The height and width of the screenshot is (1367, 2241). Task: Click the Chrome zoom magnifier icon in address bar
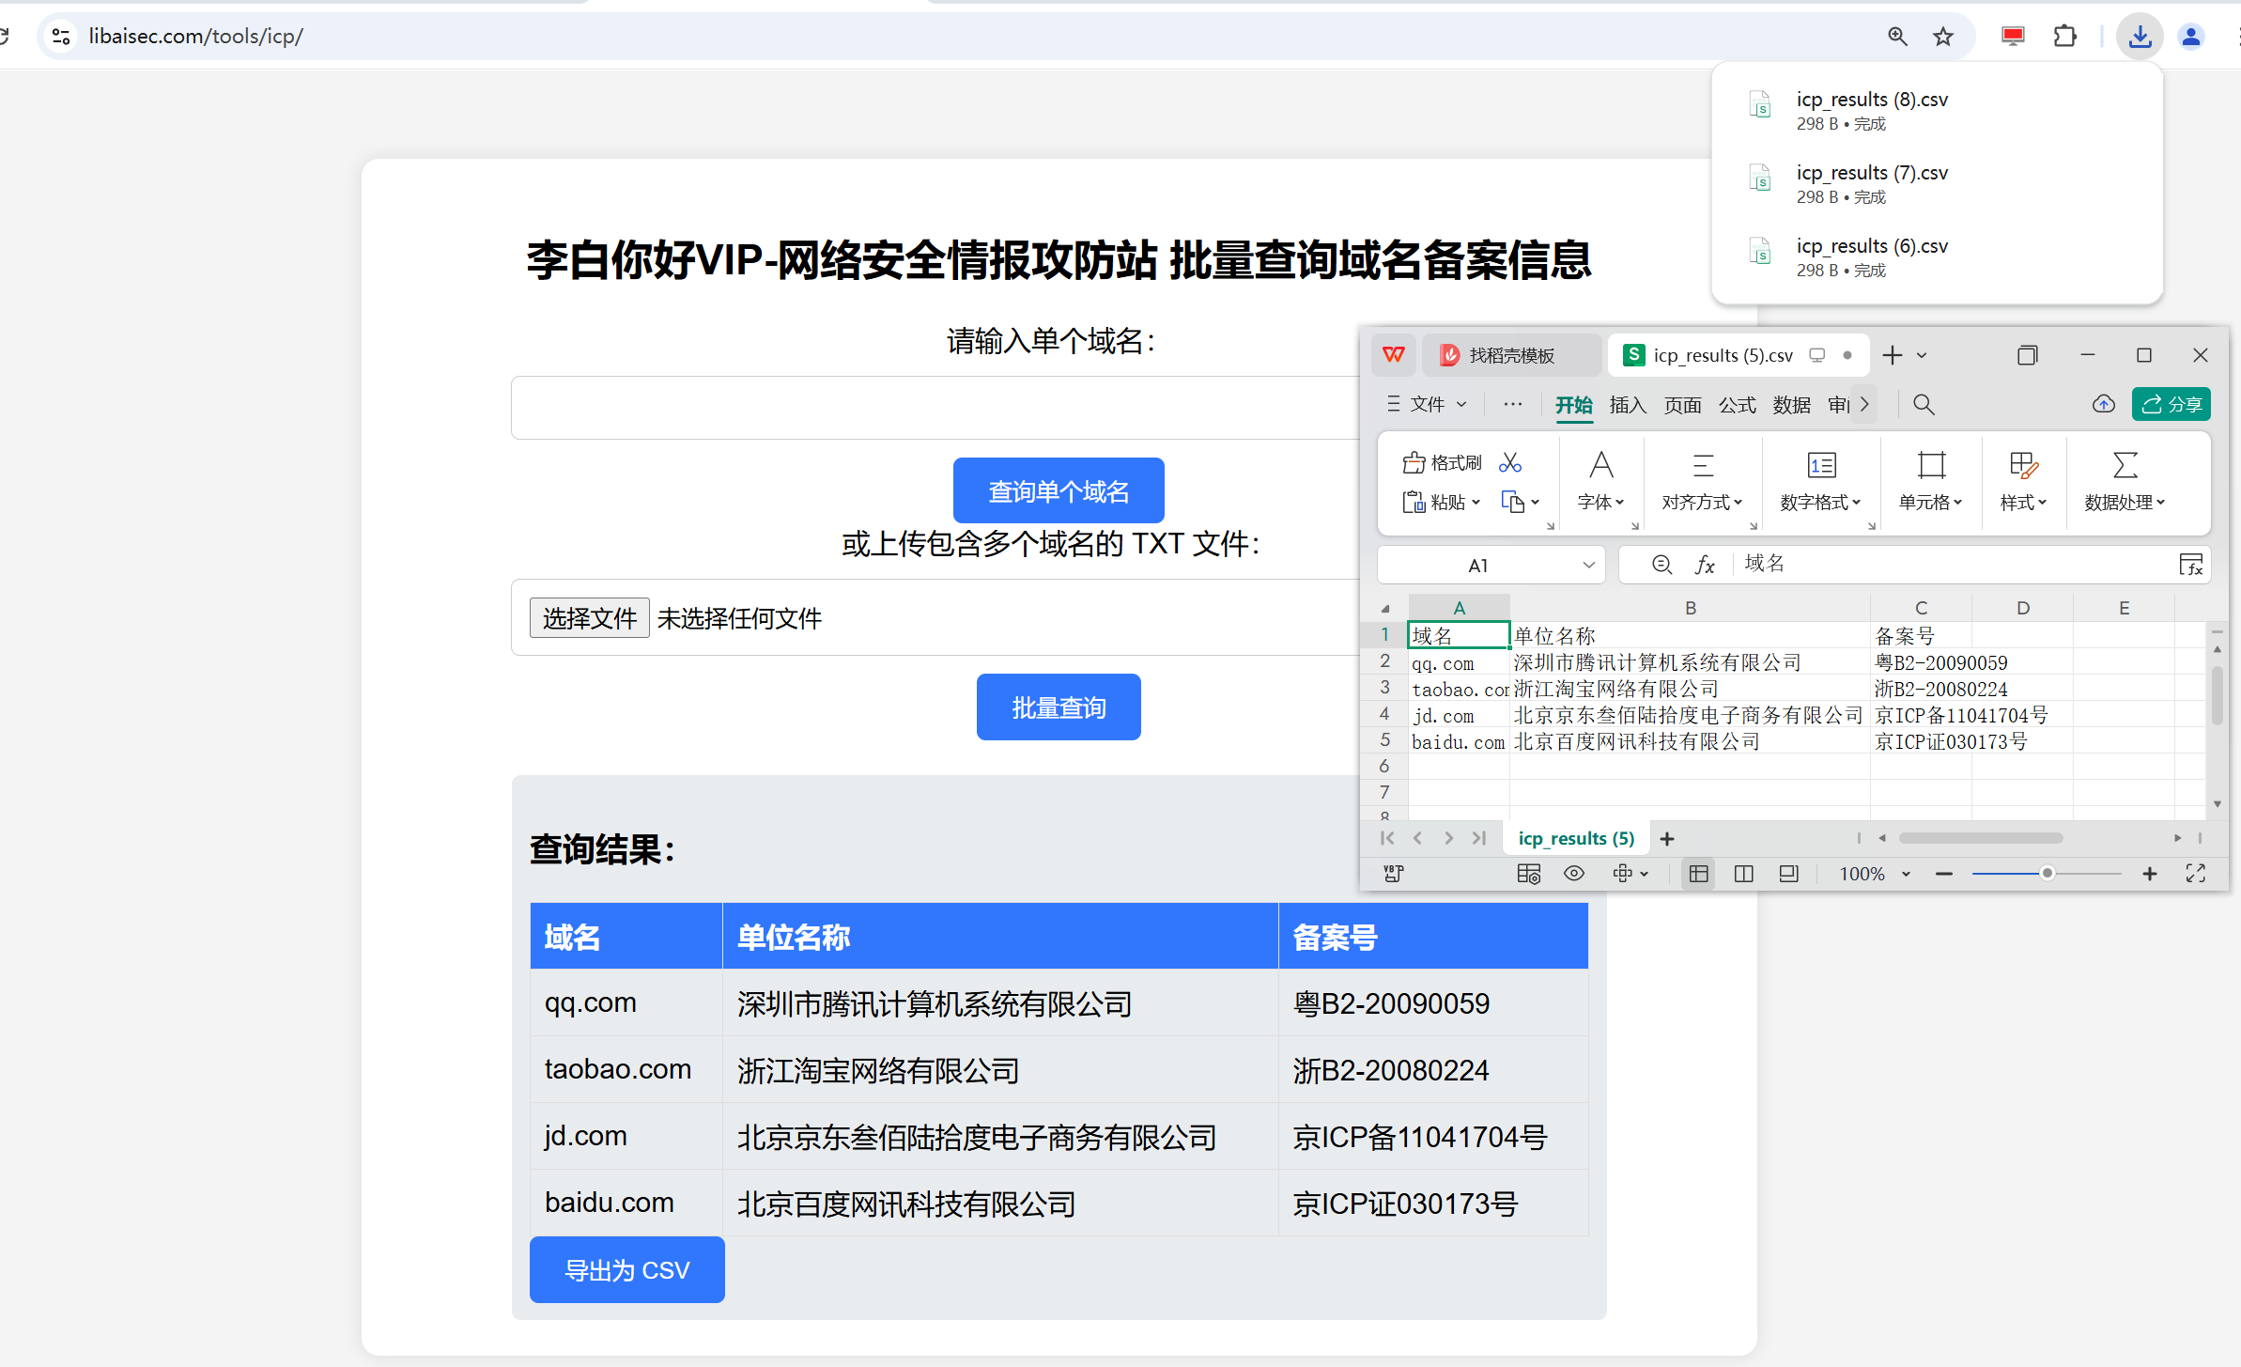[x=1898, y=36]
